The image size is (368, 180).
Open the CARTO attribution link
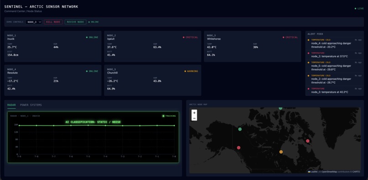point(356,171)
